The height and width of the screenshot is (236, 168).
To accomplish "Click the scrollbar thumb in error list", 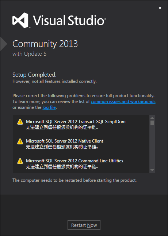I will click(x=152, y=123).
